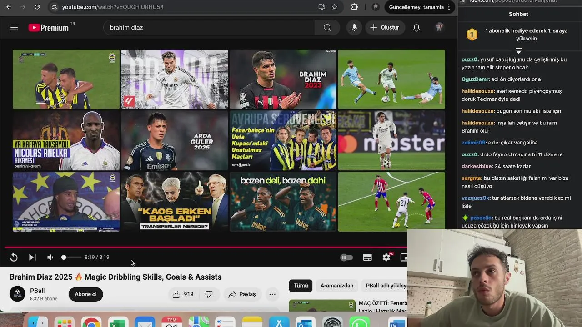
Task: Start voice search with microphone icon
Action: [x=354, y=28]
